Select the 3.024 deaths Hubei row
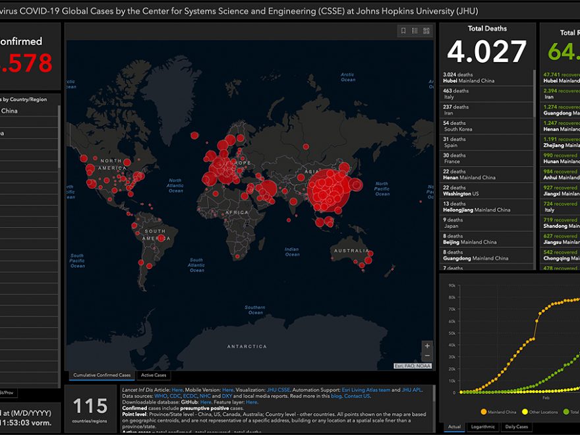580x435 pixels. pos(486,78)
